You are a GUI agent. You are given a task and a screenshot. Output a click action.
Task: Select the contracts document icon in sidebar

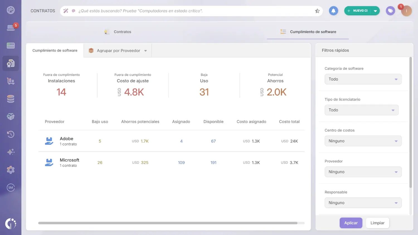[11, 63]
